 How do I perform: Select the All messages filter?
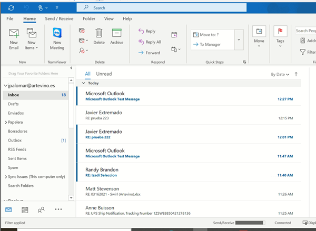87,74
